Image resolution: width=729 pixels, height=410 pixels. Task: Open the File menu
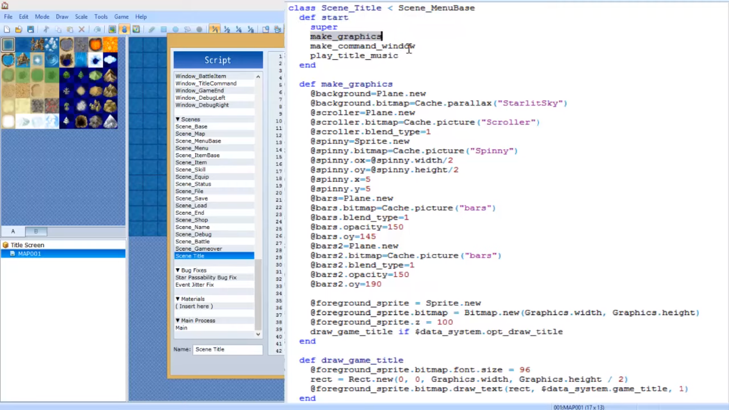pyautogui.click(x=8, y=17)
